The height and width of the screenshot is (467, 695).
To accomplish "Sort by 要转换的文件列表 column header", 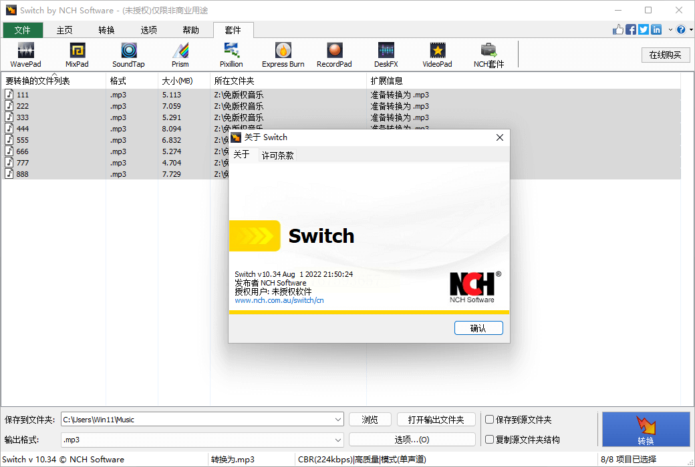I will point(53,81).
